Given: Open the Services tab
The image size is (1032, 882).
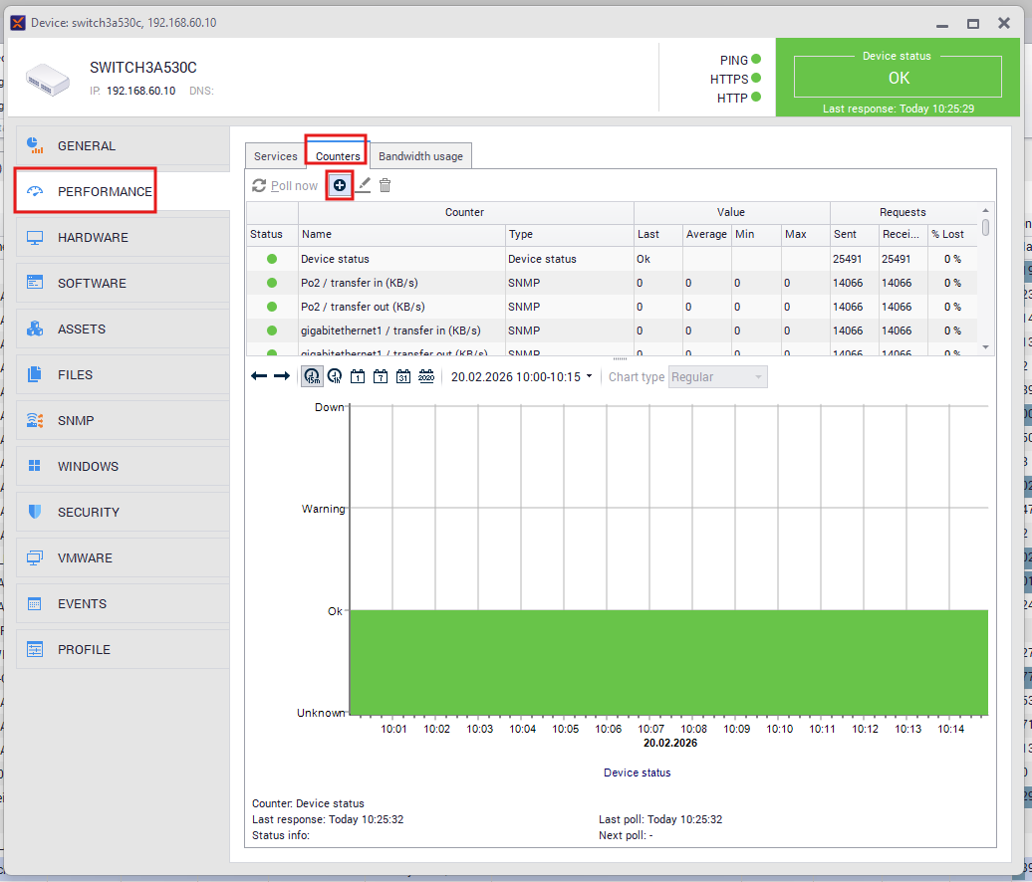Looking at the screenshot, I should [x=275, y=156].
